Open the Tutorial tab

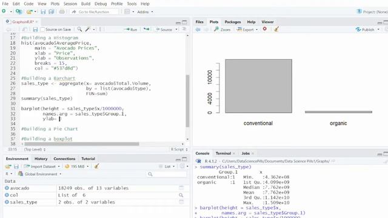pyautogui.click(x=88, y=159)
